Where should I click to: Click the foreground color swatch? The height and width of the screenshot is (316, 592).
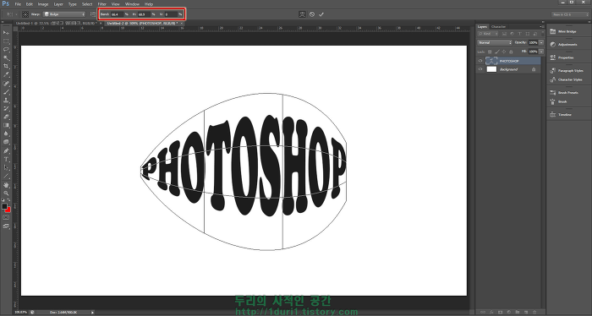click(x=4, y=207)
